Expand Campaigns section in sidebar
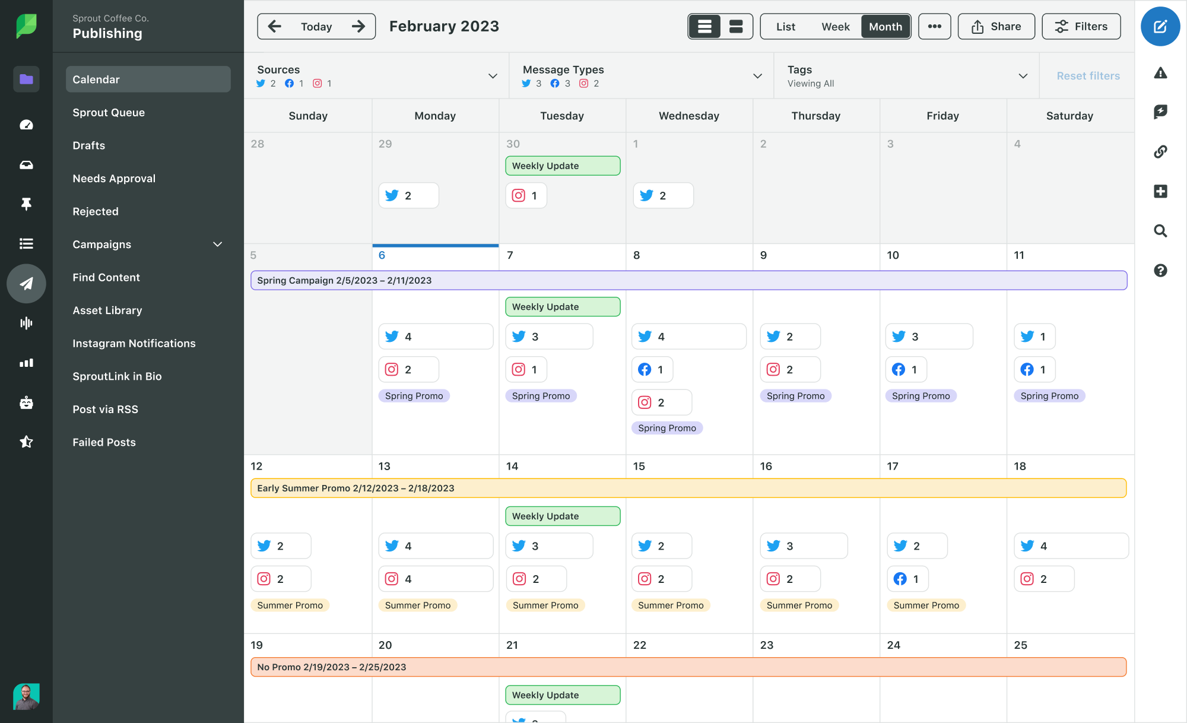The width and height of the screenshot is (1187, 723). pos(219,244)
